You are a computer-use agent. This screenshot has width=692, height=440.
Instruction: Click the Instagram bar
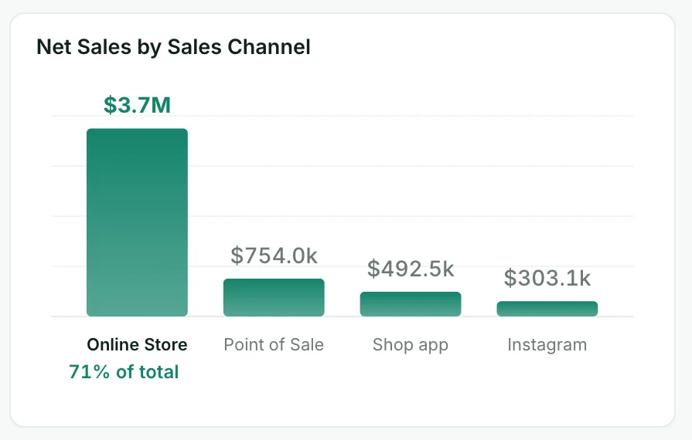click(x=547, y=309)
